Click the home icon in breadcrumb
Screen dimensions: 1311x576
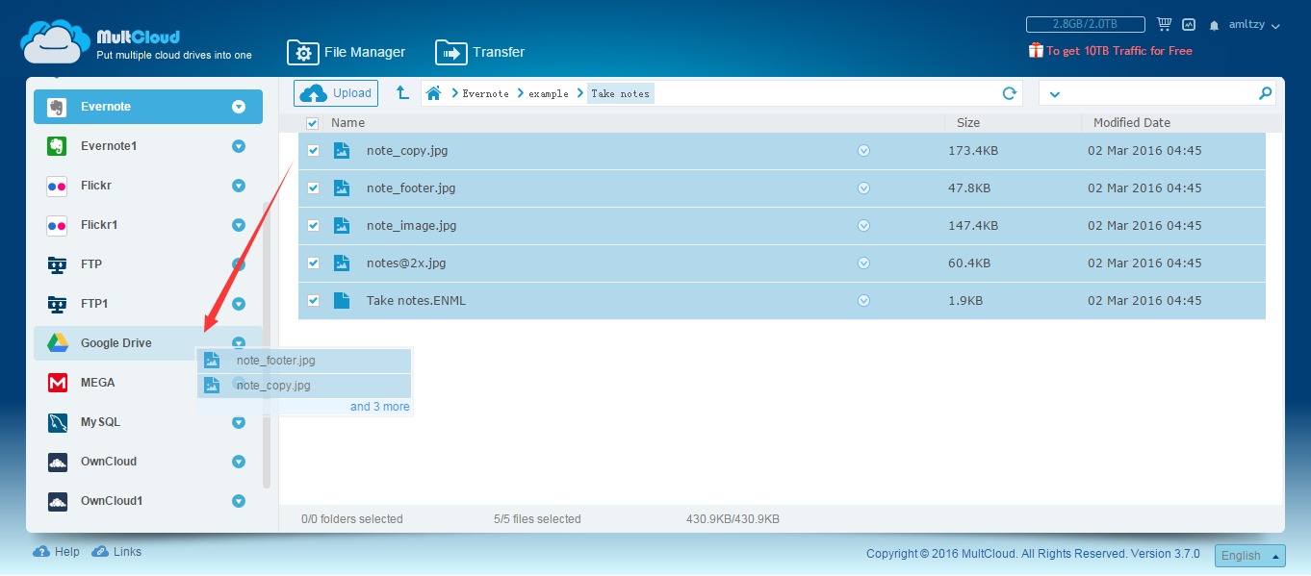click(434, 93)
